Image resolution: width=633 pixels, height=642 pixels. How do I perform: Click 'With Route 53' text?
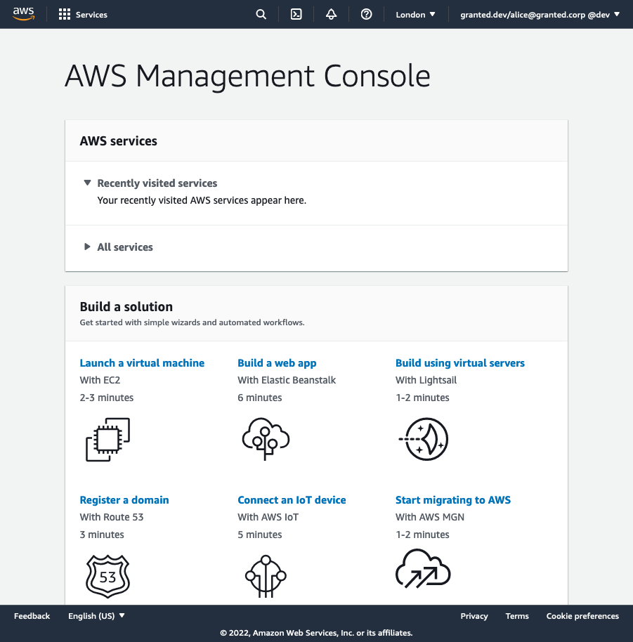[112, 517]
